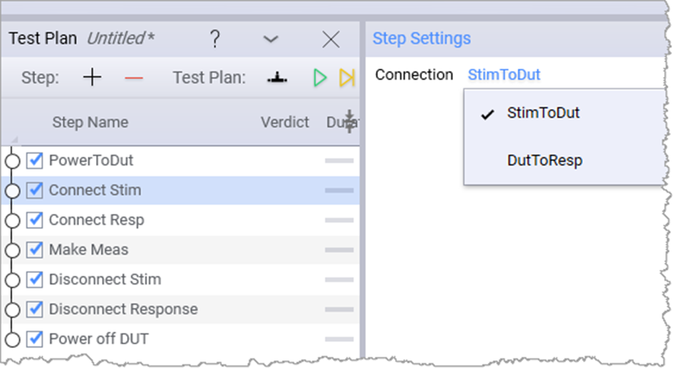The image size is (674, 369).
Task: Select the DutToResp option in list
Action: [545, 160]
